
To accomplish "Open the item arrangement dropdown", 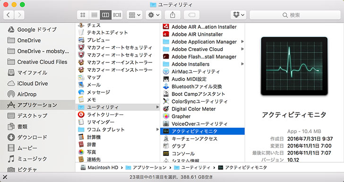I will [x=135, y=15].
